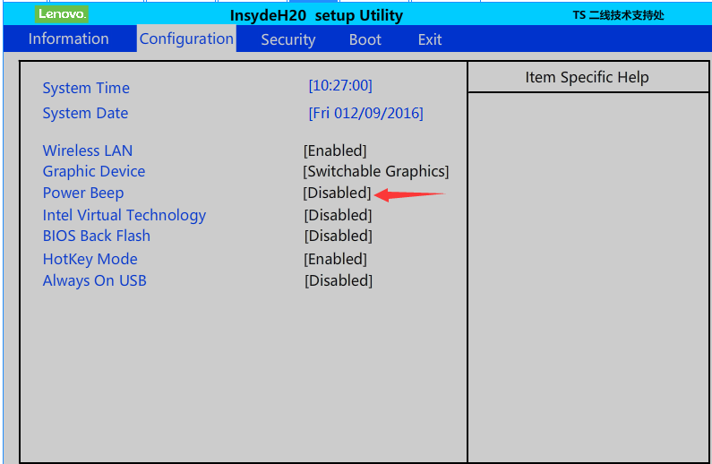Click the InsydeH20 setup Utility title

[x=316, y=15]
